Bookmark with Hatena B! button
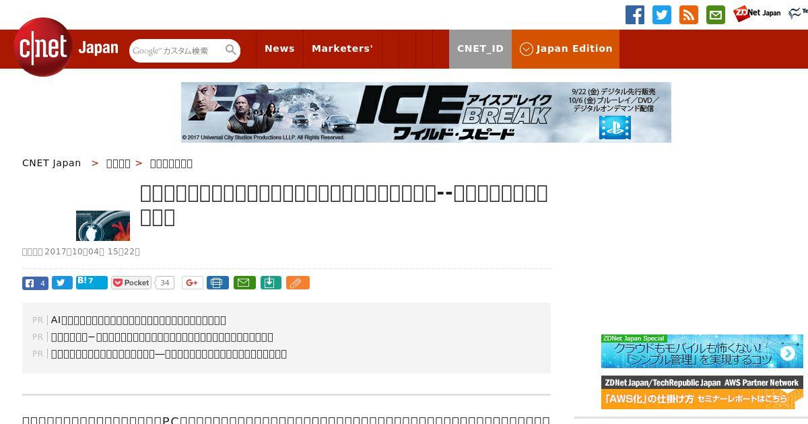This screenshot has width=808, height=424. (x=92, y=282)
